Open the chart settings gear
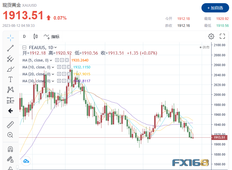 tap(211, 36)
